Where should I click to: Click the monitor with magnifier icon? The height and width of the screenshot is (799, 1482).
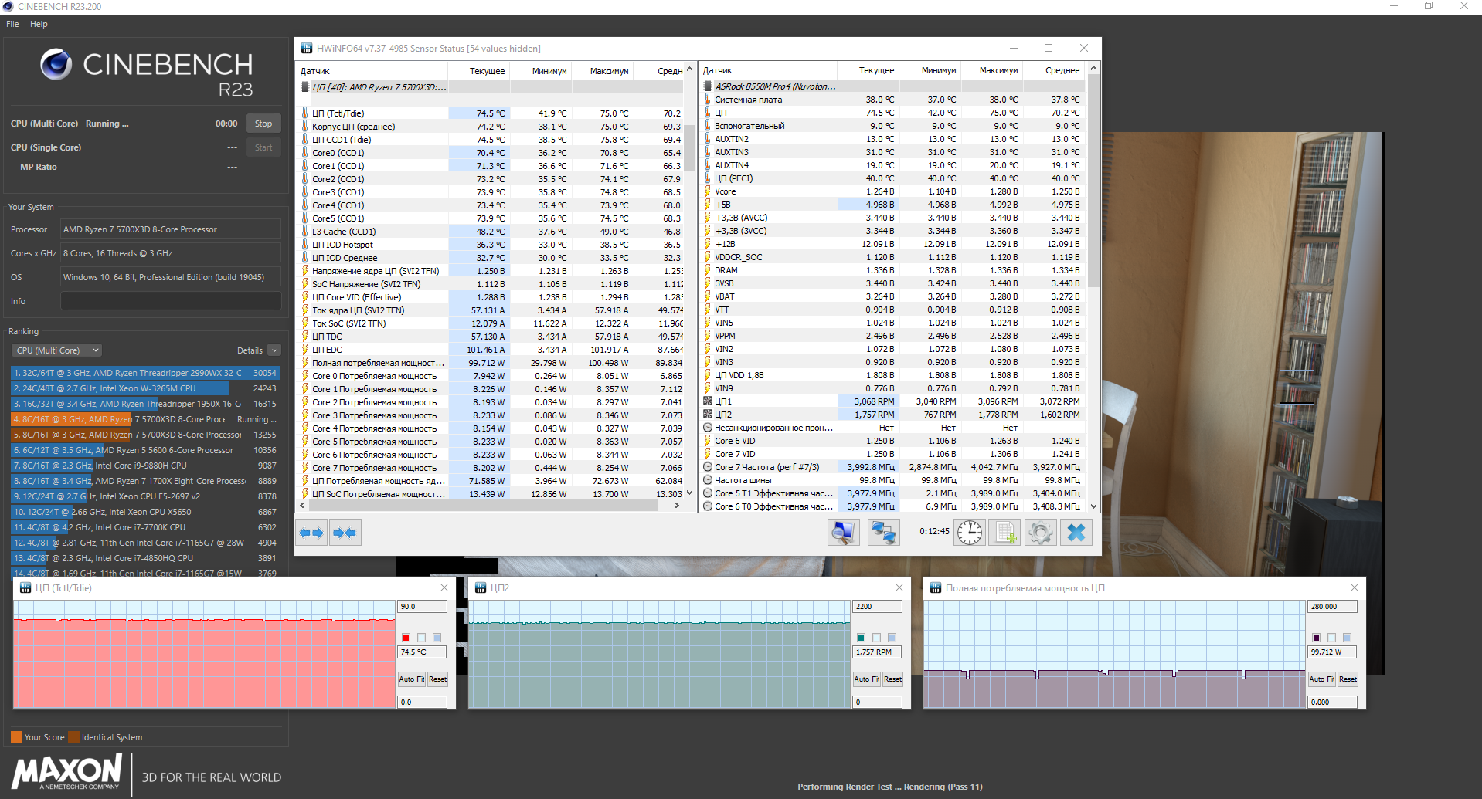(843, 532)
